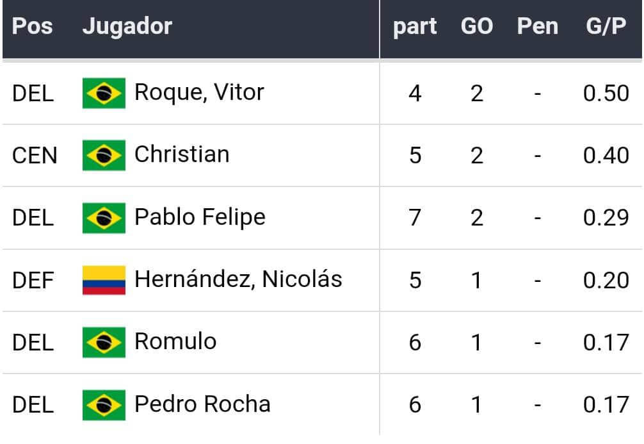Open player Roque, Vitor
Viewport: 644px width, 444px height.
pyautogui.click(x=199, y=93)
